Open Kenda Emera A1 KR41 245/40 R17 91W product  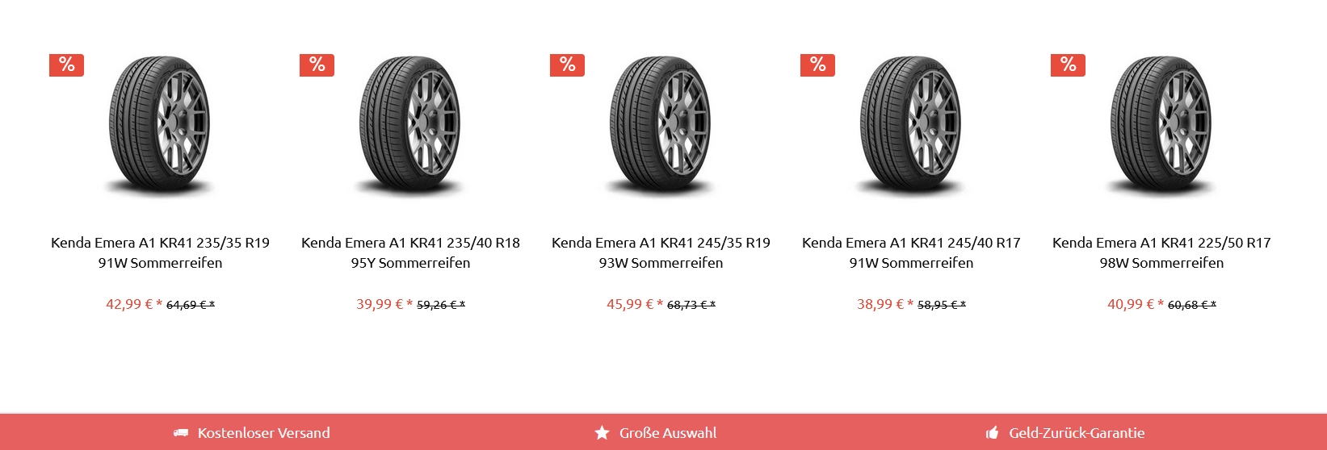point(911,252)
